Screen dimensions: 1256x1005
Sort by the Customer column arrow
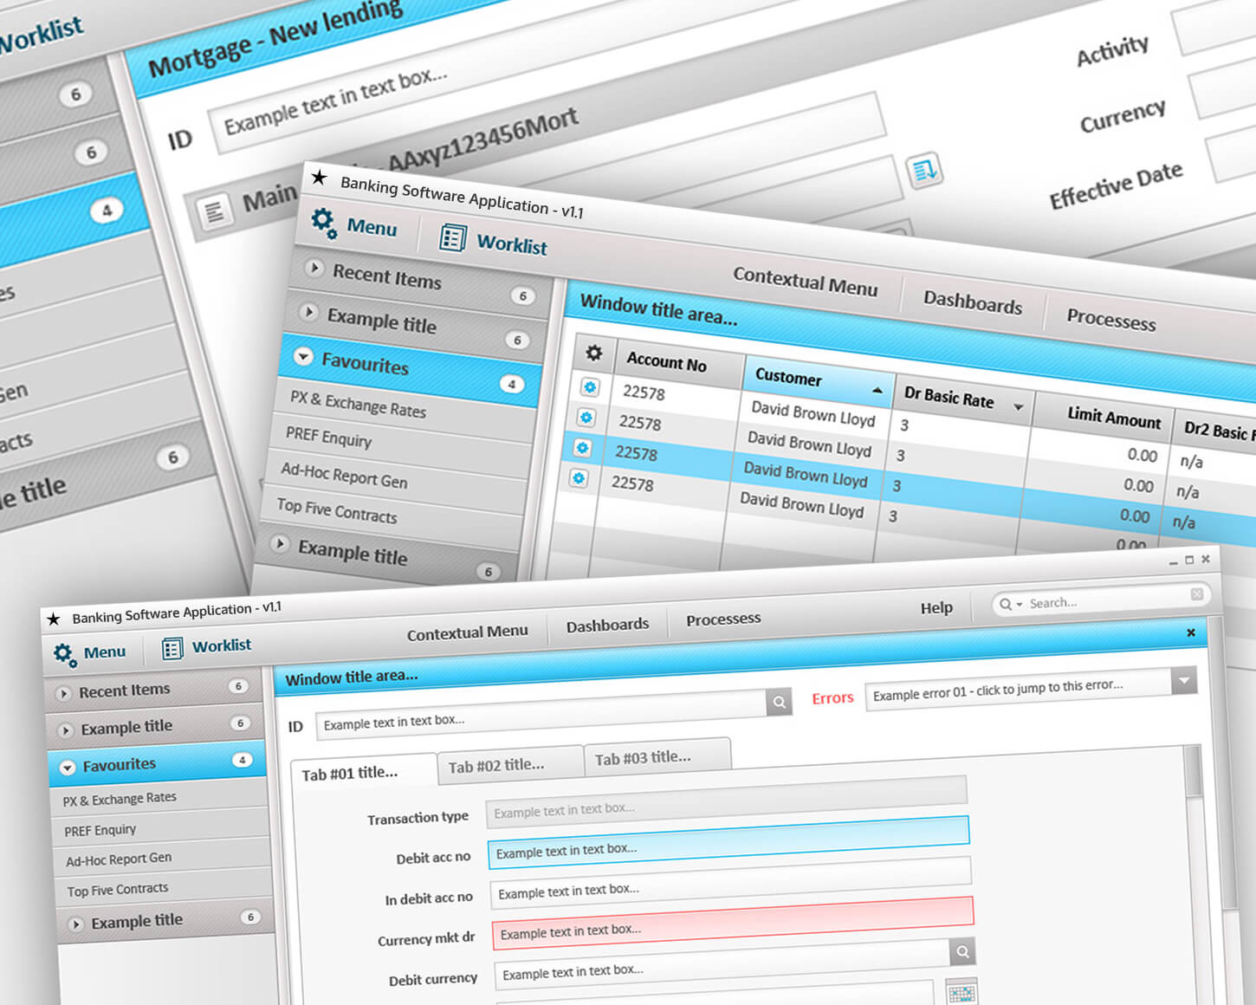(x=877, y=391)
